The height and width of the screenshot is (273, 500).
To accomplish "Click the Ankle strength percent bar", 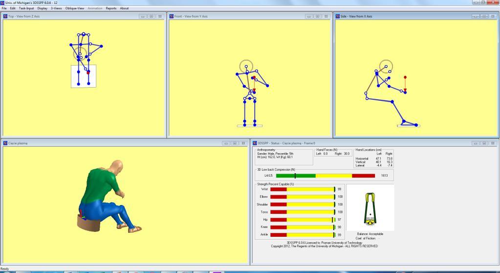I will click(303, 235).
